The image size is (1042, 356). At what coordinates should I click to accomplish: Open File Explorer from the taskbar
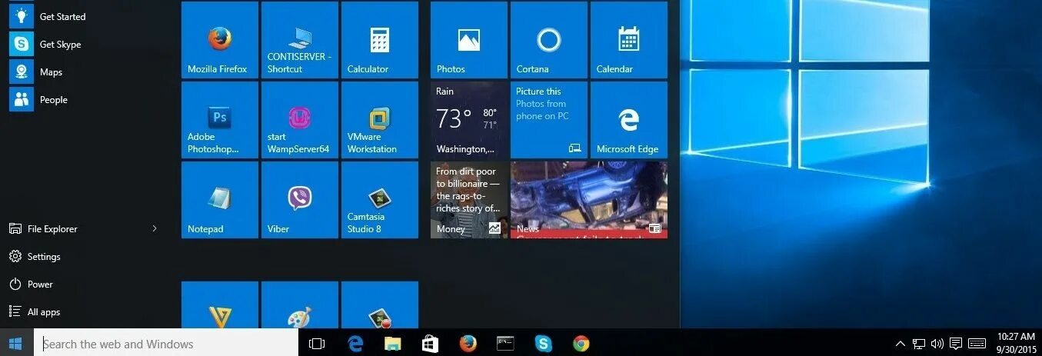pyautogui.click(x=393, y=344)
